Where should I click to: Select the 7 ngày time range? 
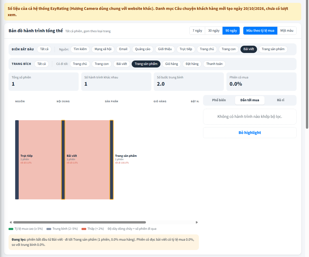pyautogui.click(x=197, y=31)
